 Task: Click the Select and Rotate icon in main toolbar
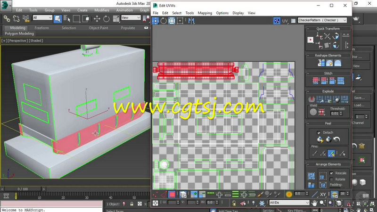pyautogui.click(x=107, y=18)
